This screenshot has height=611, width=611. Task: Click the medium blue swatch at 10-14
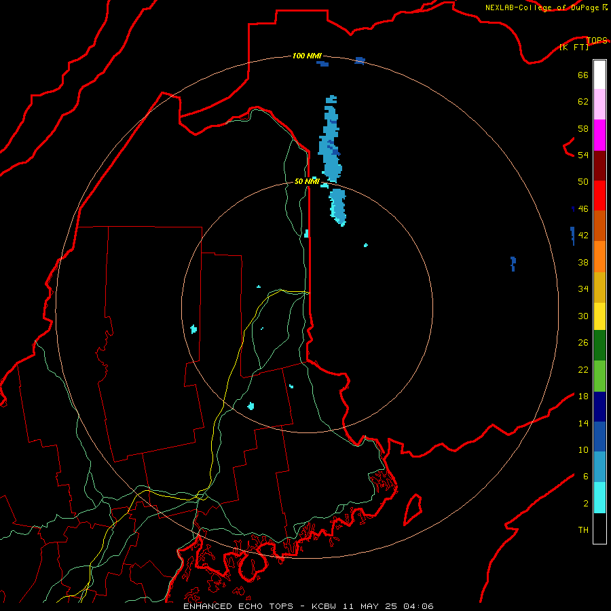tap(599, 437)
